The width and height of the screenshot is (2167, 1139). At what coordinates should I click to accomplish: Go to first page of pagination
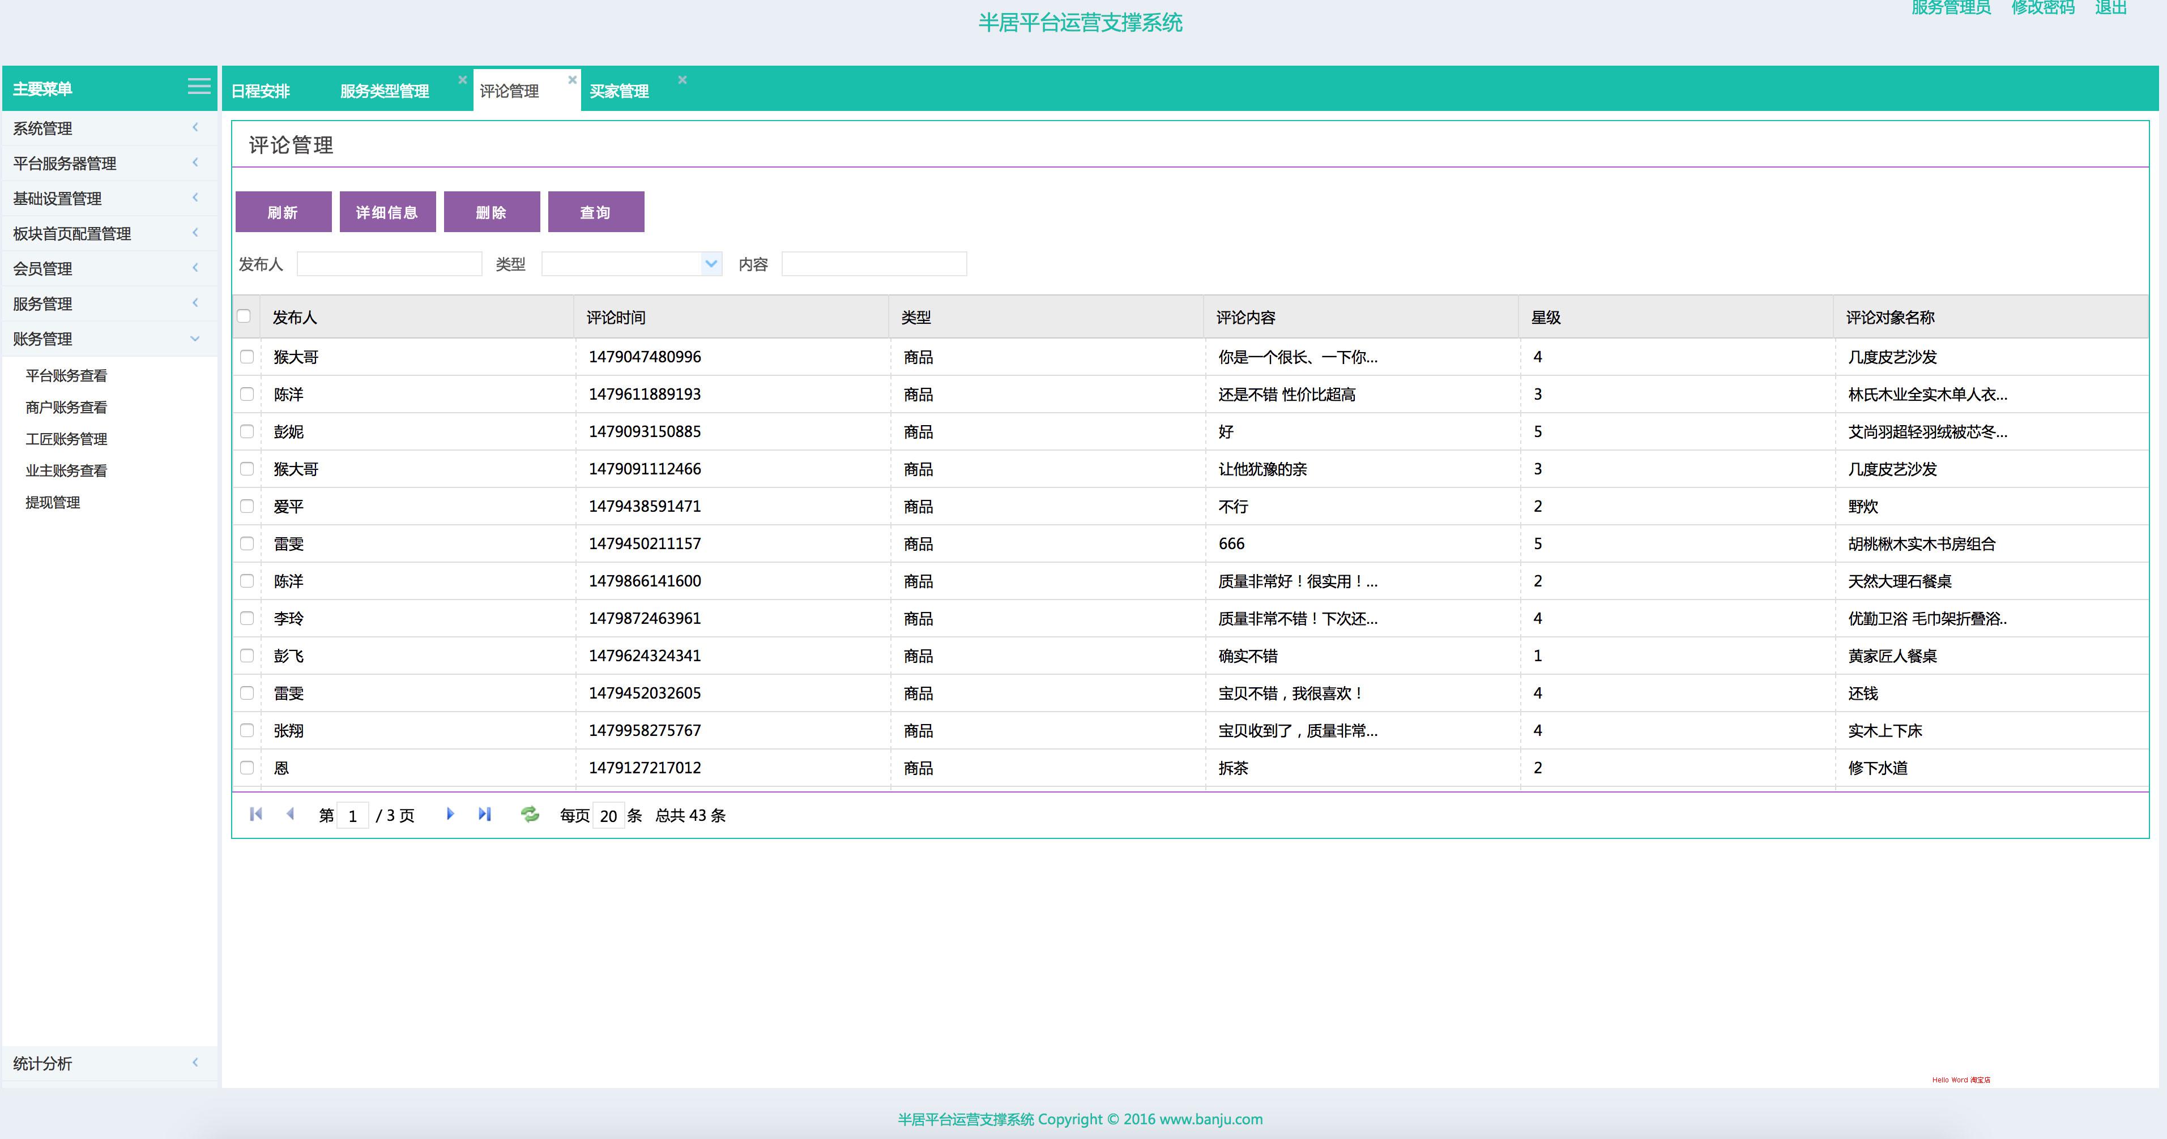tap(256, 813)
